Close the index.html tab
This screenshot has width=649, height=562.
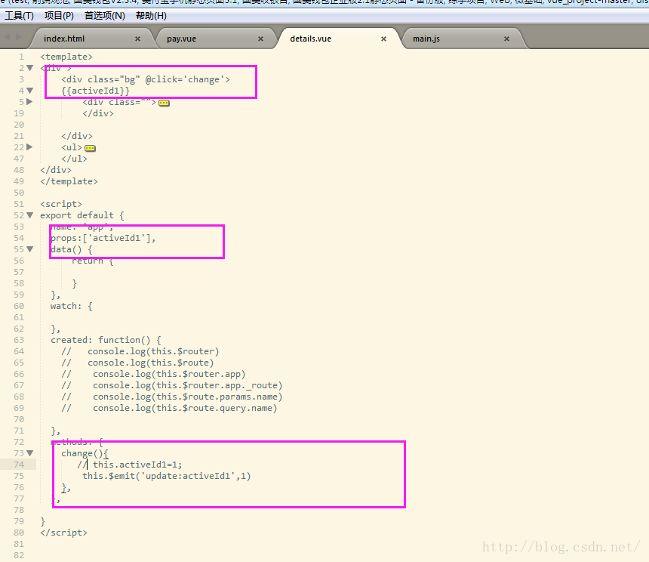pos(137,39)
